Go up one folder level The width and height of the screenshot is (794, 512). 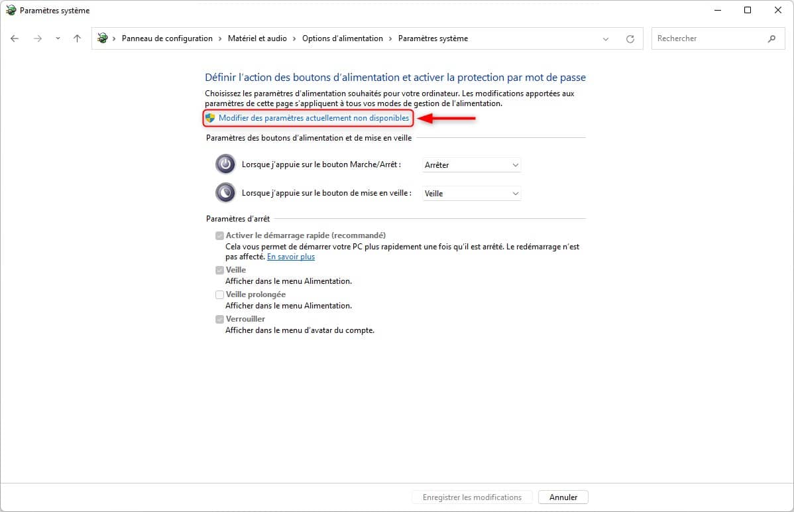point(77,38)
